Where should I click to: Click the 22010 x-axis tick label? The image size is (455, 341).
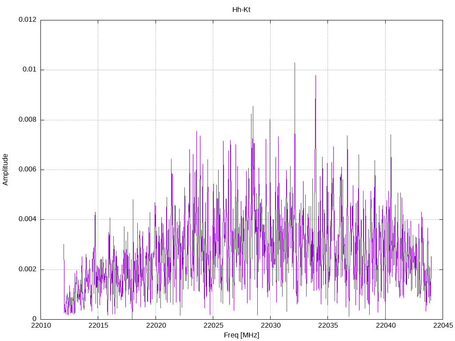point(41,325)
